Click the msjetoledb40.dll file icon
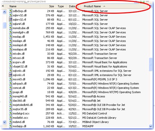155x131 pixels. (11, 105)
